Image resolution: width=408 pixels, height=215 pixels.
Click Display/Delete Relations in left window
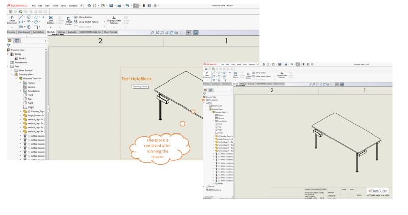click(x=114, y=20)
